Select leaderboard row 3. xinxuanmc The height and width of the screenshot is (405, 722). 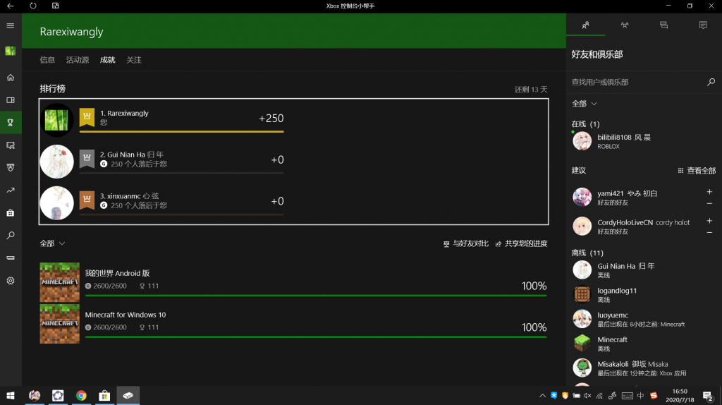click(162, 202)
